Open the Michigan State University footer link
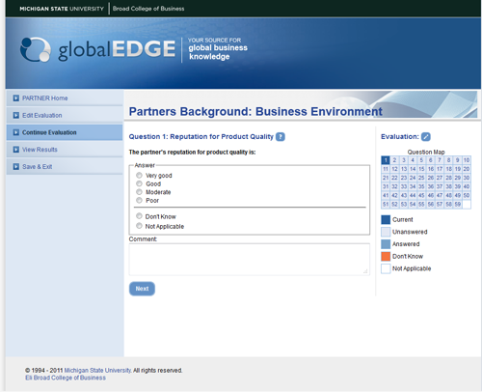This screenshot has height=392, width=482. (x=98, y=371)
